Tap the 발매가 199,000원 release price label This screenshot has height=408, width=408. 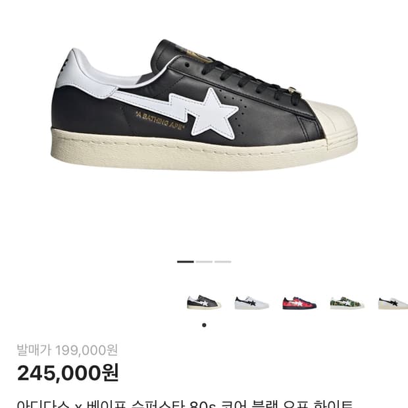(67, 350)
